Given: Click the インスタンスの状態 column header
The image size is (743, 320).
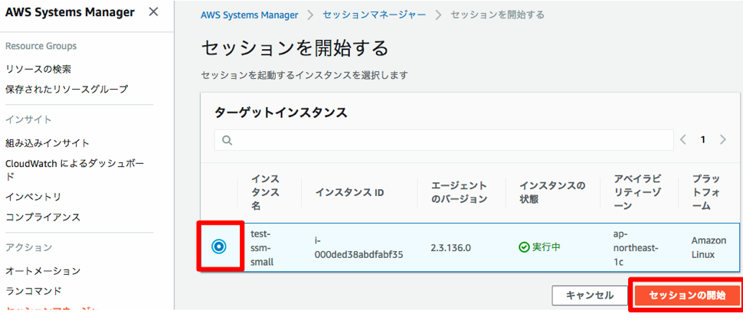Looking at the screenshot, I should (x=552, y=193).
